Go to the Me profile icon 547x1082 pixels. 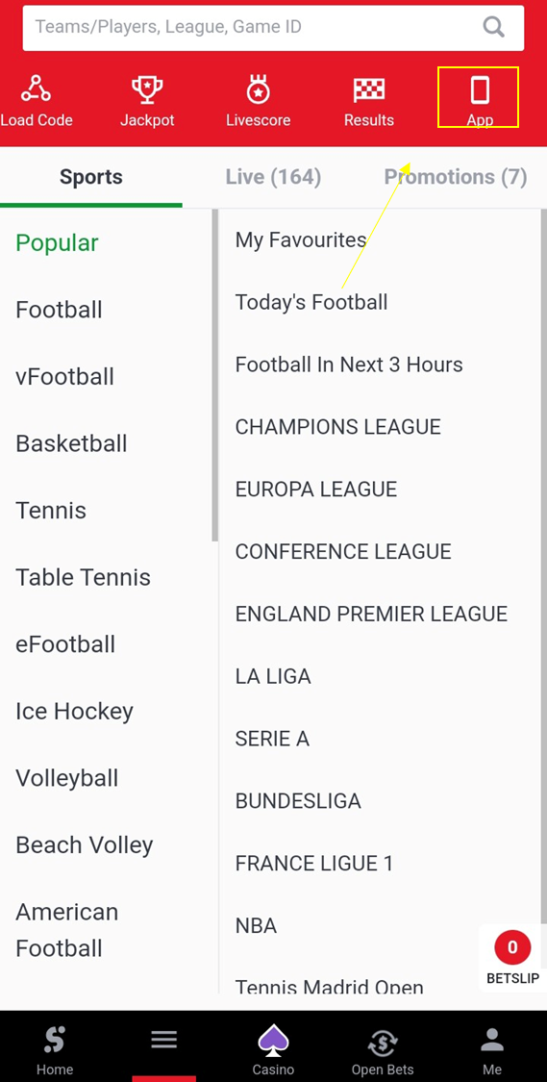492,1041
